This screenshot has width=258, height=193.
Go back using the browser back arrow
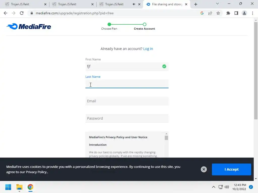pyautogui.click(x=6, y=13)
